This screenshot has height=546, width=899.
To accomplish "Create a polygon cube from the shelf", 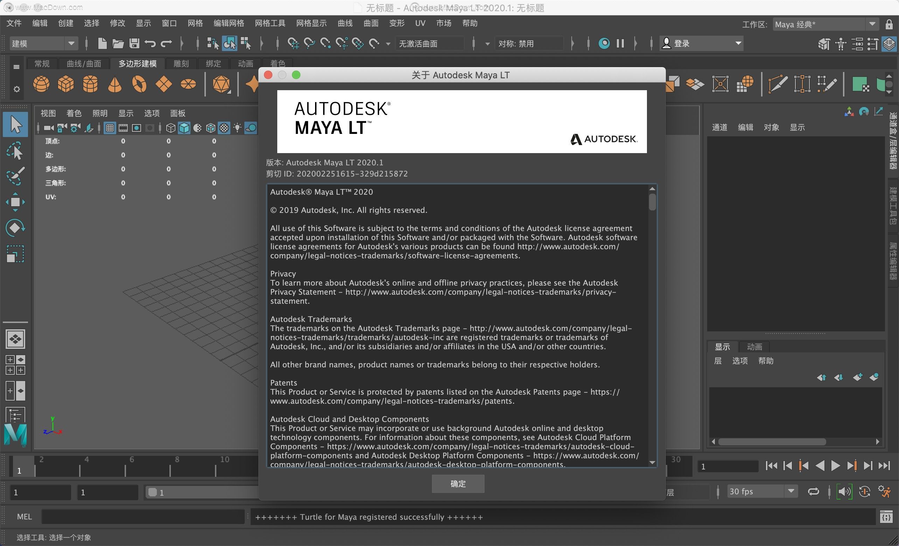I will tap(66, 84).
